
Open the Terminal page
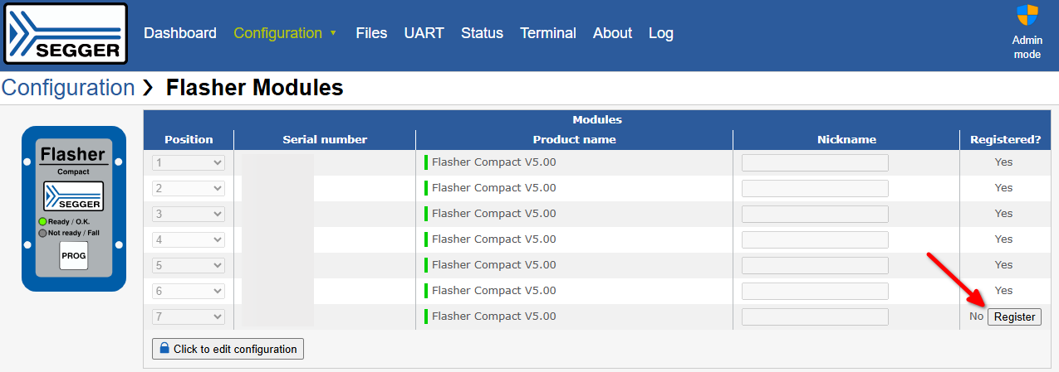[548, 33]
